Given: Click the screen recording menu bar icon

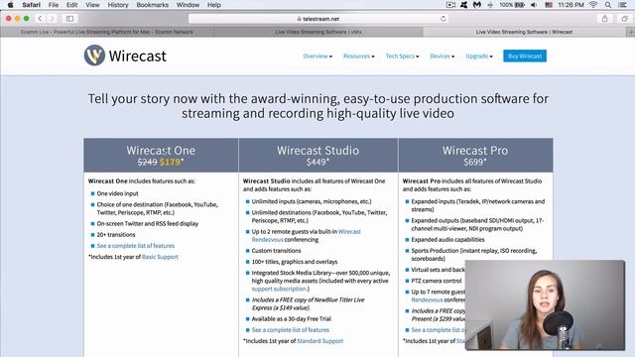Looking at the screenshot, I should point(450,5).
